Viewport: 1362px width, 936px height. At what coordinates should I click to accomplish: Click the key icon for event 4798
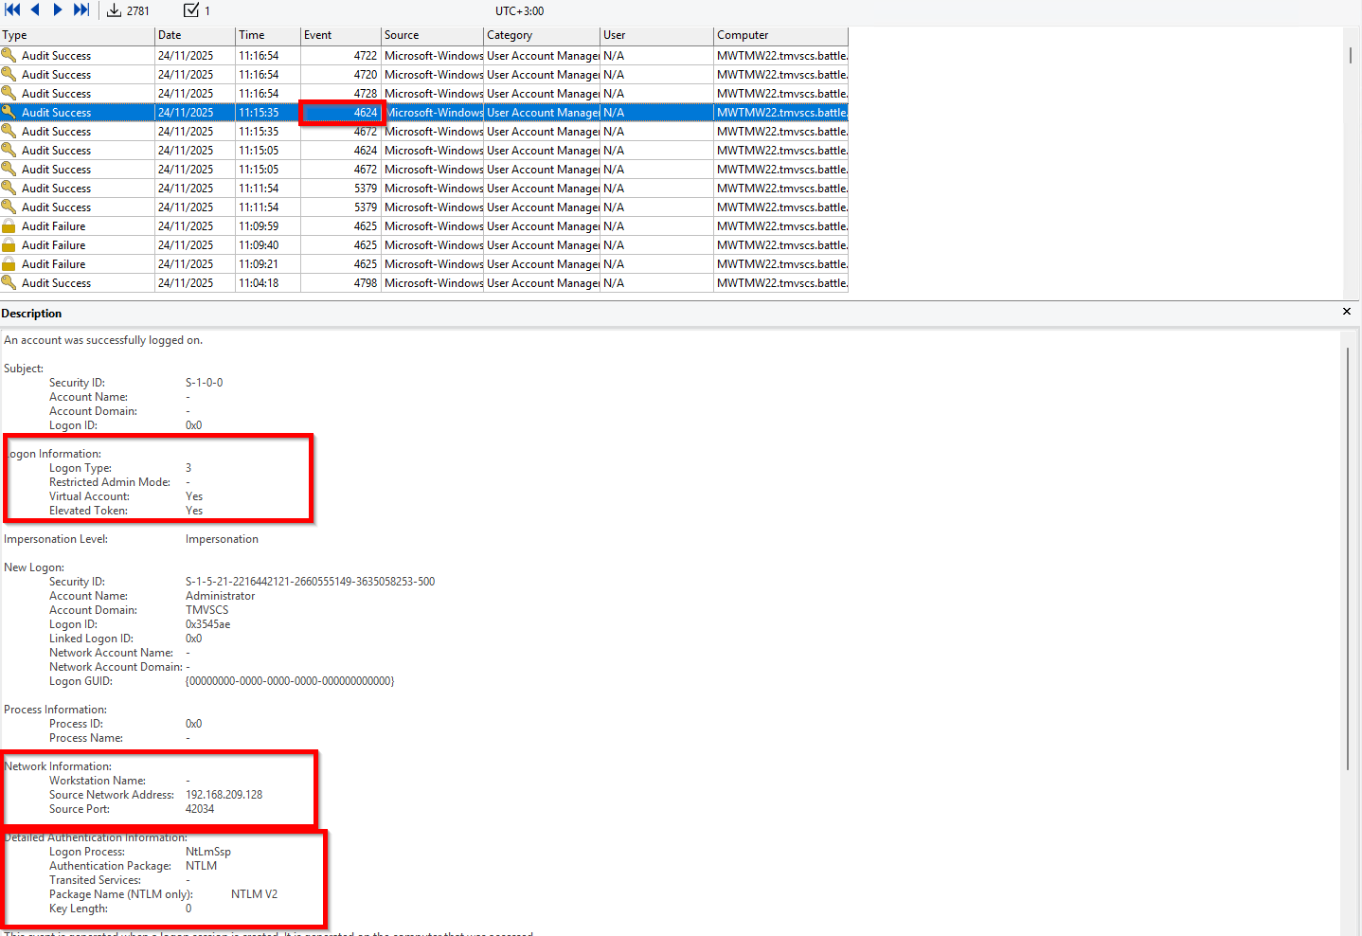click(x=9, y=282)
